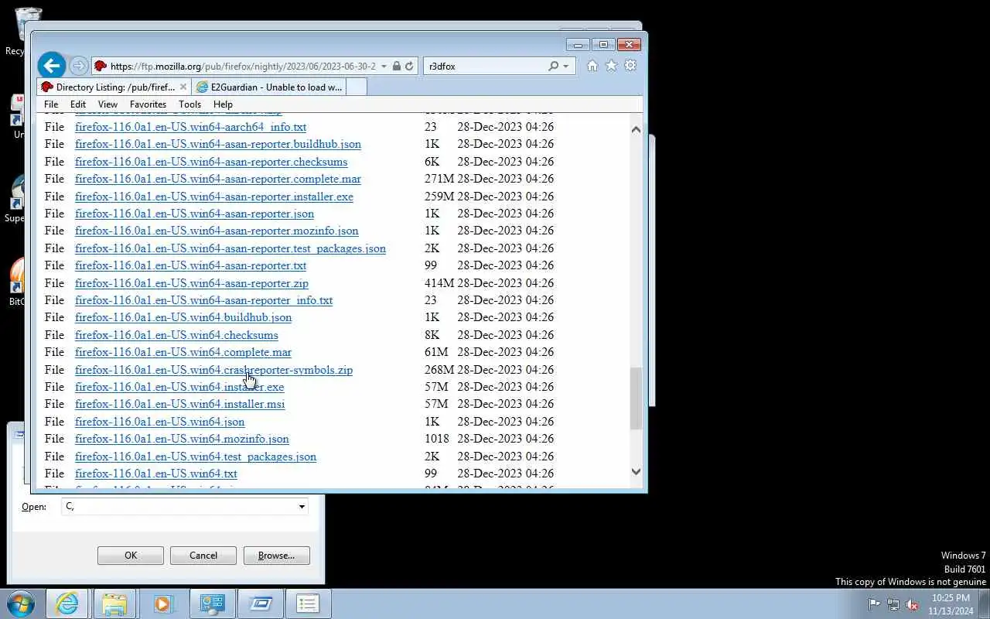The width and height of the screenshot is (990, 619).
Task: Open firefox-116.0a1.en-US.win64.checksums link
Action: tap(176, 335)
